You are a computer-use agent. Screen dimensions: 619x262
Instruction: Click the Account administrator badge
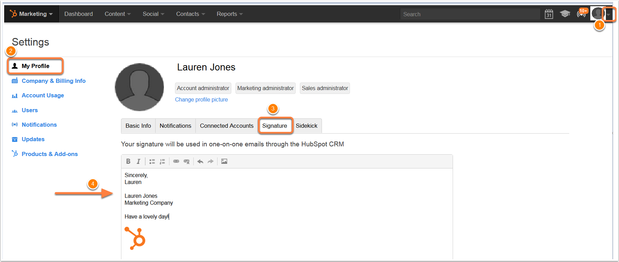pos(203,88)
